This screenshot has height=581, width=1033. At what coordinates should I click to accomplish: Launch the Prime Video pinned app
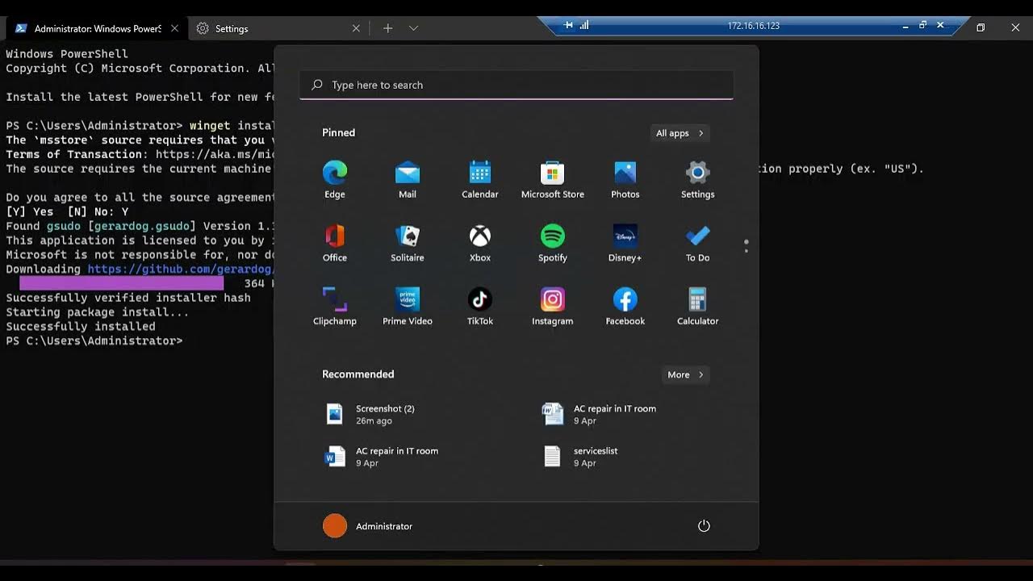click(x=408, y=307)
